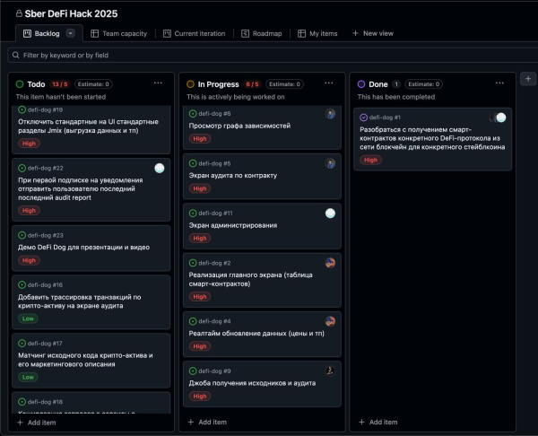Click assignee avatar on defi-dog #11 card
The width and height of the screenshot is (538, 436).
click(330, 214)
